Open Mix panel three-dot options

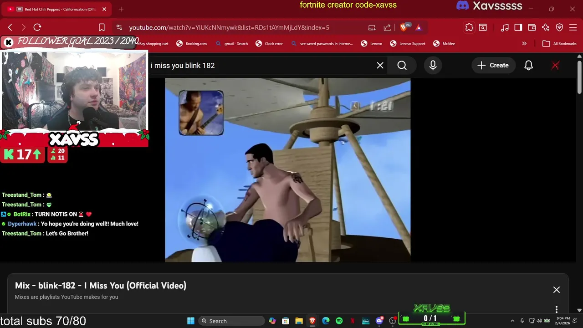(x=556, y=310)
